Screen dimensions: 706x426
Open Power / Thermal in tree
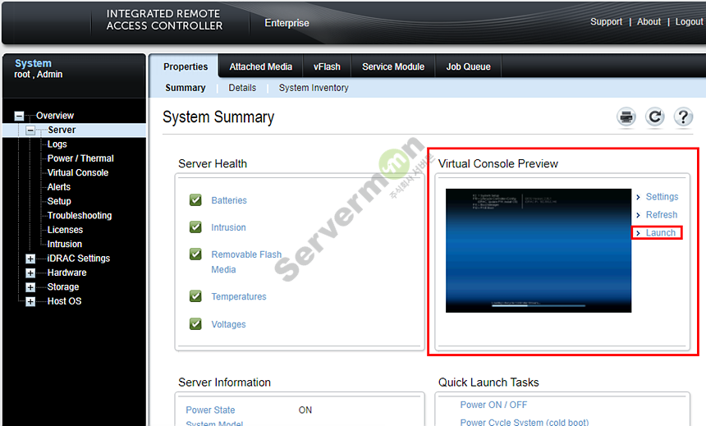80,158
